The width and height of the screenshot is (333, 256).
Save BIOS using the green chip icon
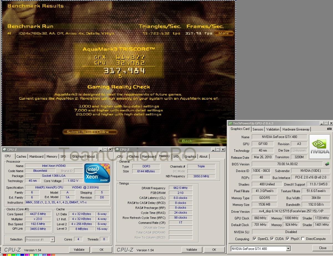click(x=327, y=164)
